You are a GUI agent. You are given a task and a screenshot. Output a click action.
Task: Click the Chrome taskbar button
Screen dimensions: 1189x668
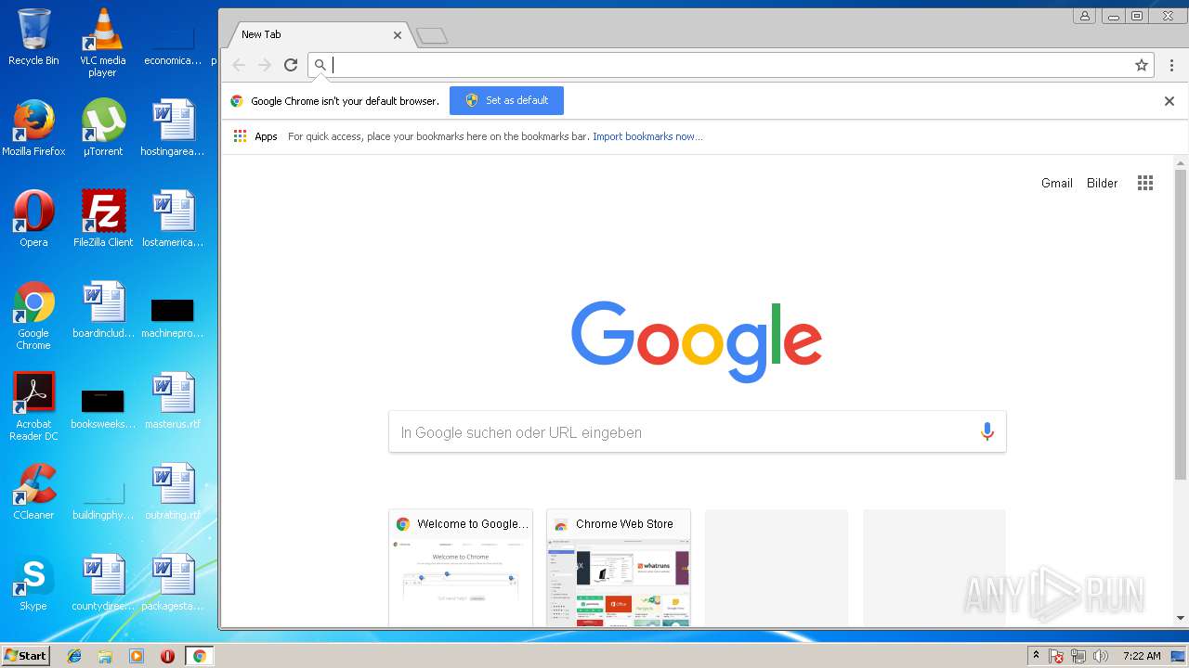pyautogui.click(x=199, y=656)
